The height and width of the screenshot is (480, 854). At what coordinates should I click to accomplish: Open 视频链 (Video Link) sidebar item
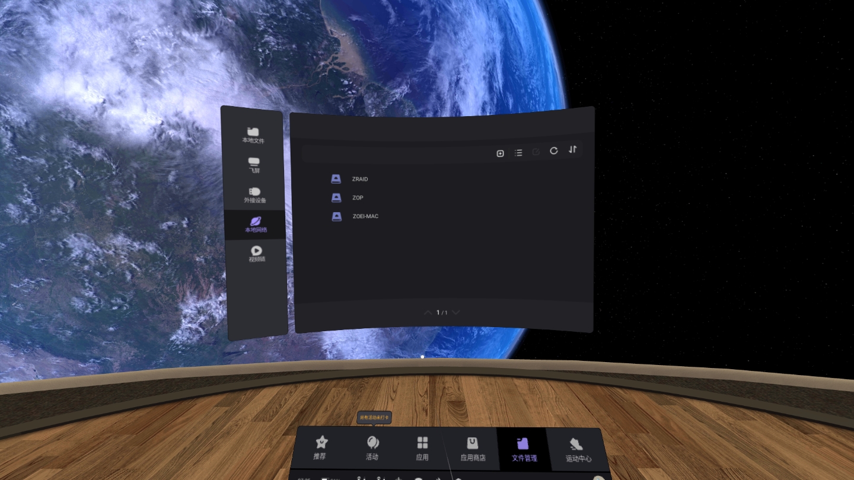point(256,254)
